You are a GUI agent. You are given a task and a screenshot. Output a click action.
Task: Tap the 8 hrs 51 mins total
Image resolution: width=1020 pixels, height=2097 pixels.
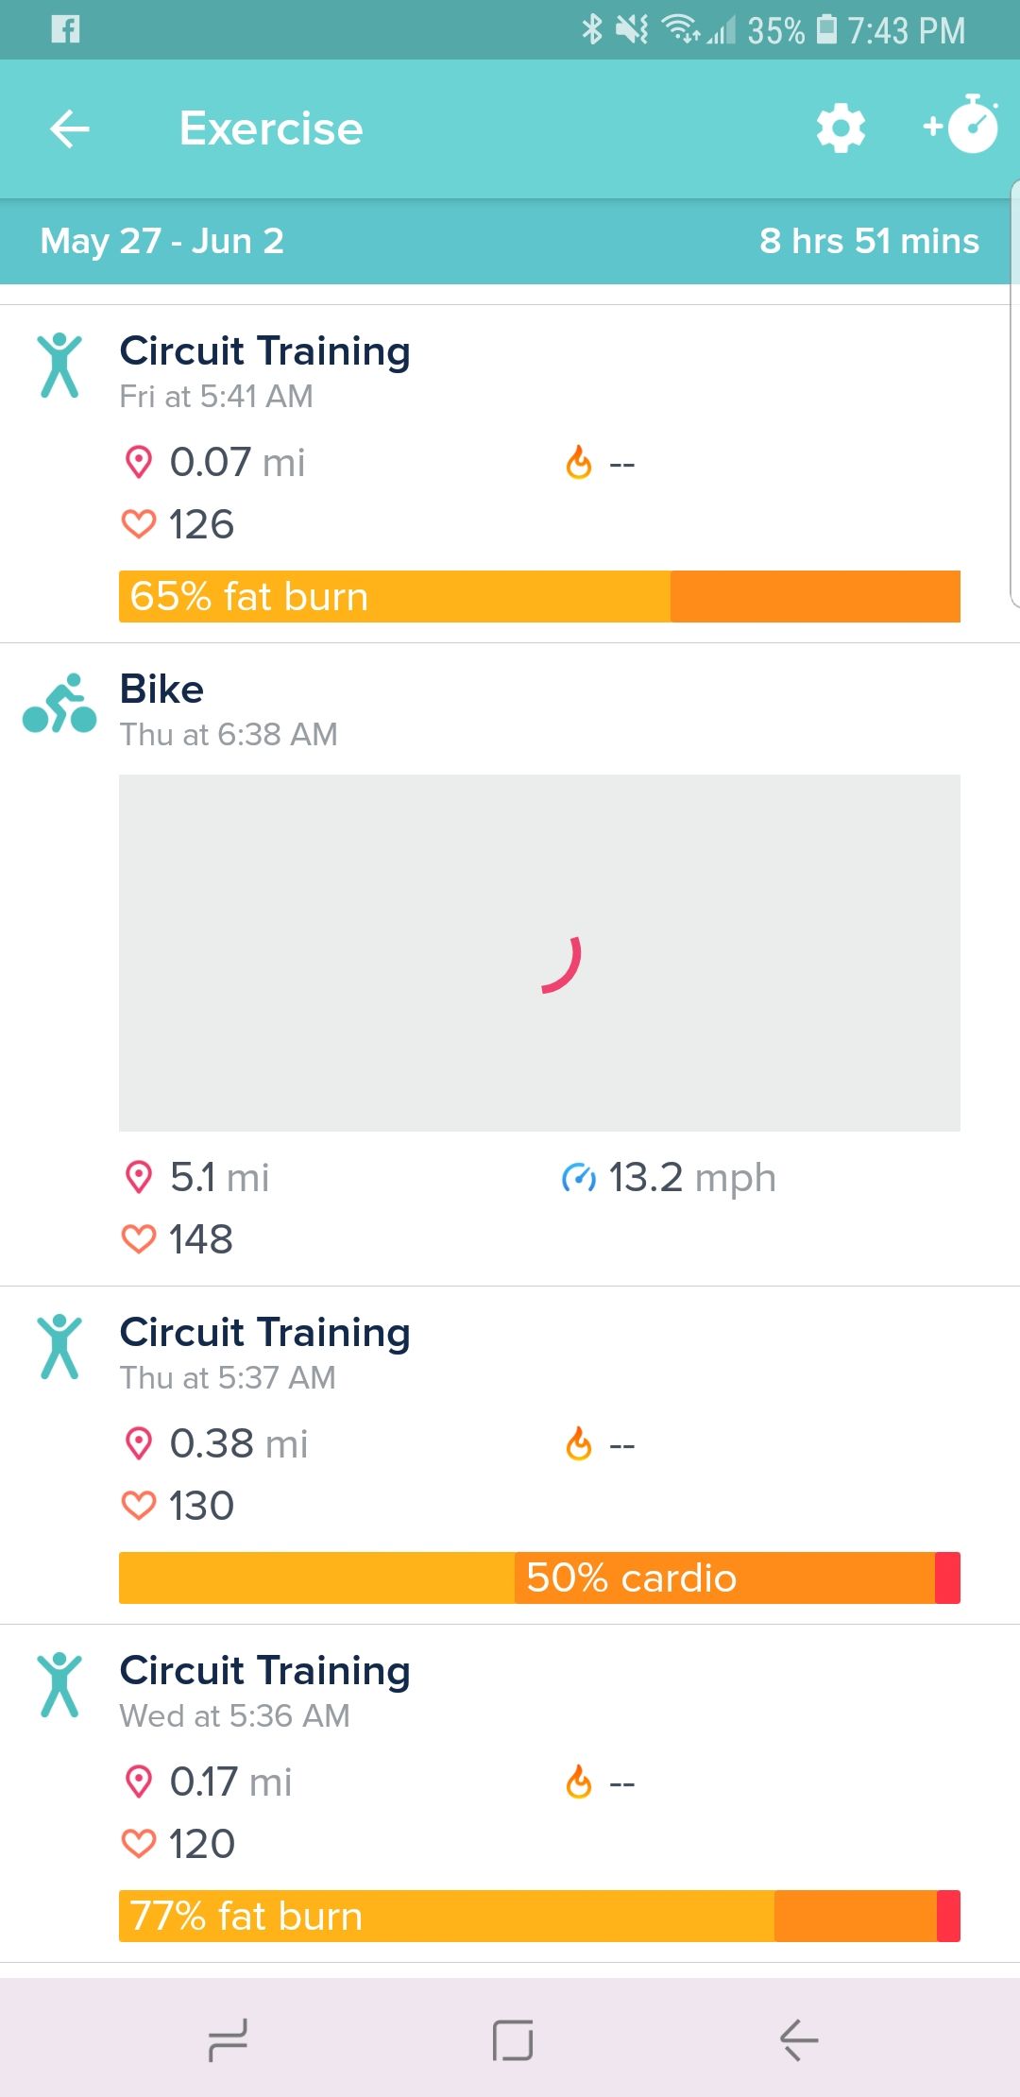tap(870, 242)
